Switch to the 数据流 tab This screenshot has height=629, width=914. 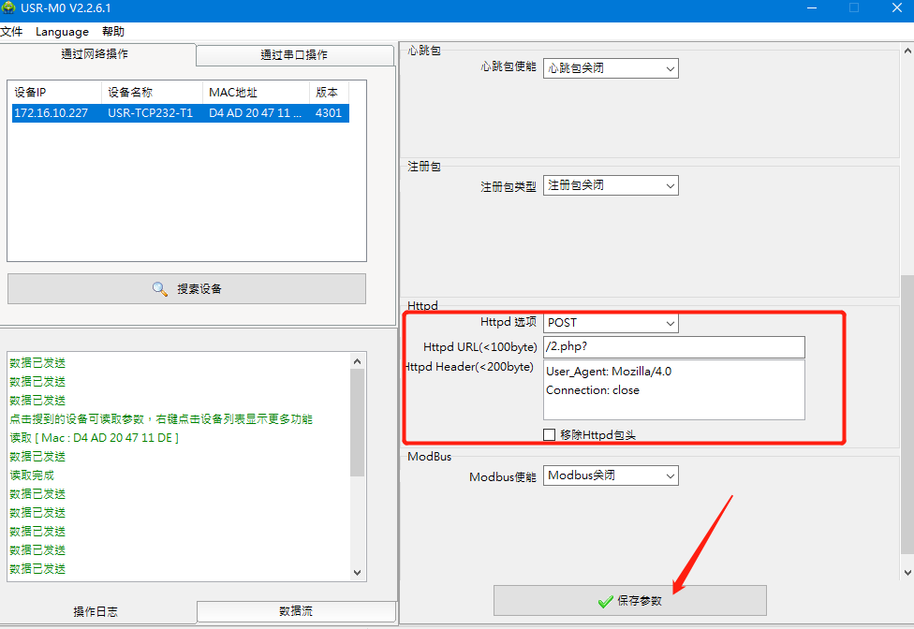tap(295, 611)
